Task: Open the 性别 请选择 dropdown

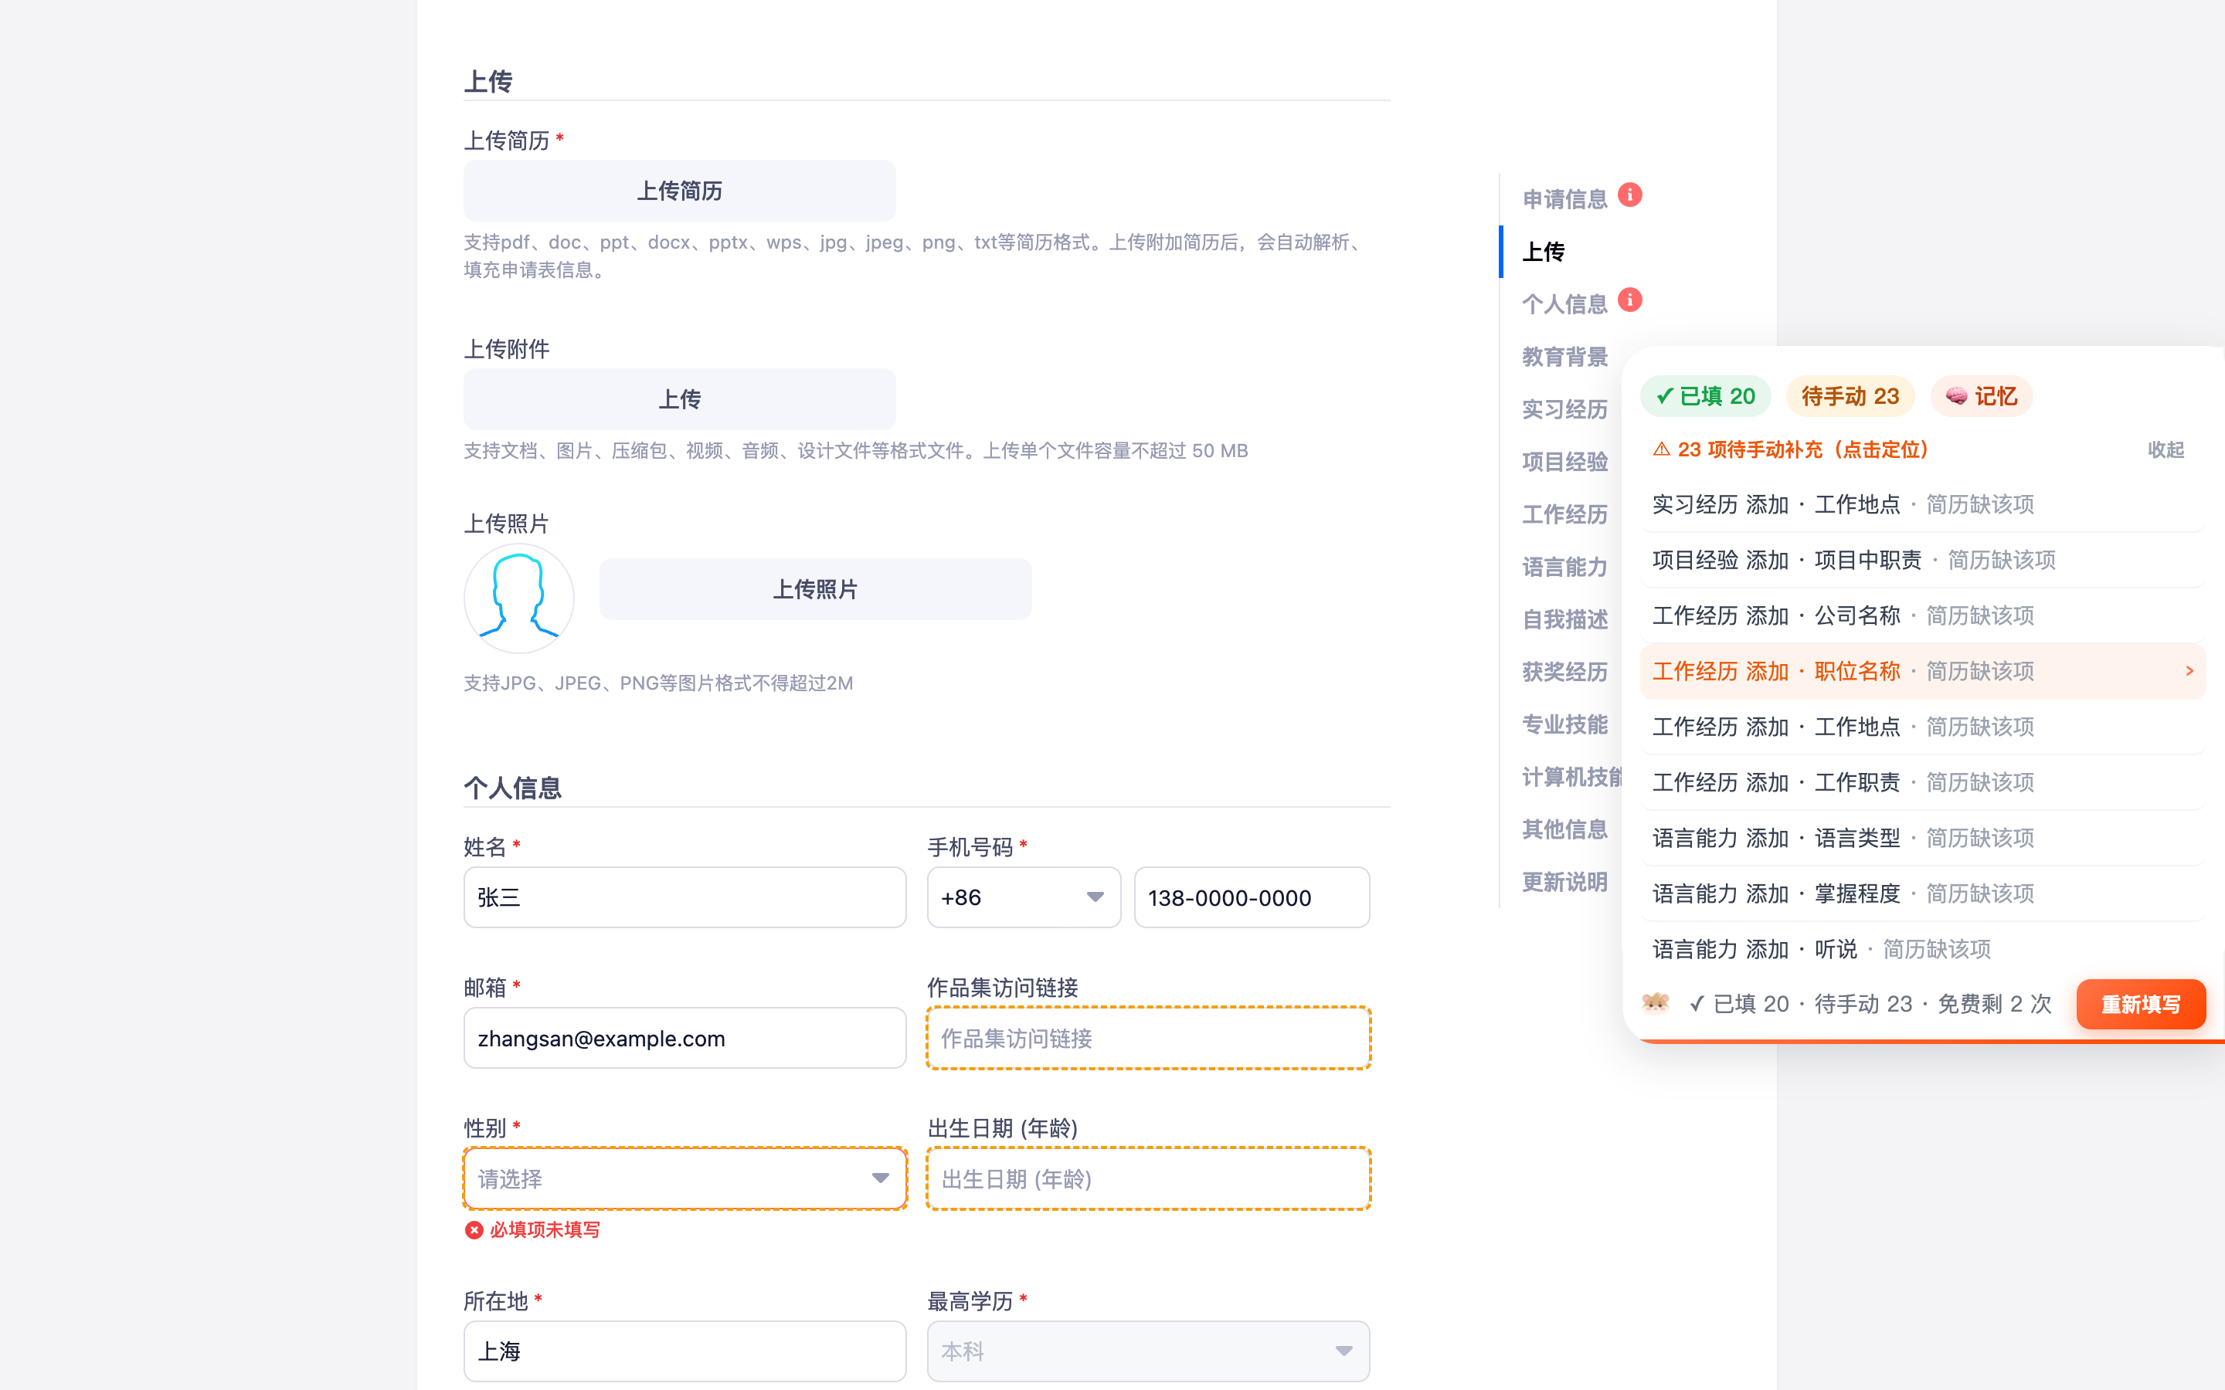Action: 685,1178
